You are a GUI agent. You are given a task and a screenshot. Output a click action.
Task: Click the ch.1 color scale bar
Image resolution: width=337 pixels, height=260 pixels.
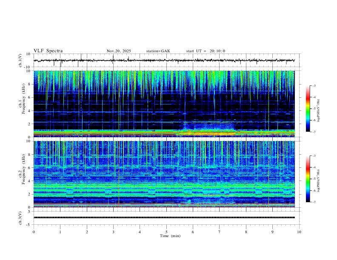point(308,109)
